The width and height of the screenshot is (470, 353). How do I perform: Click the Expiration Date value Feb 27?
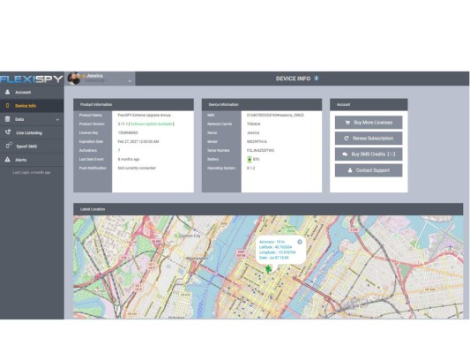coord(138,141)
